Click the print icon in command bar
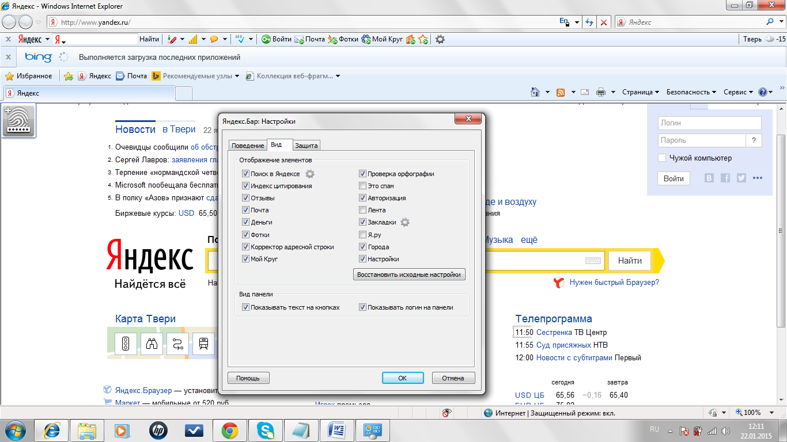Viewport: 787px width, 442px height. click(x=601, y=92)
